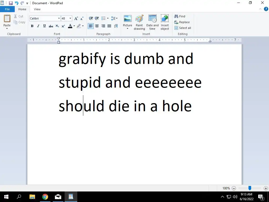
Task: Open File Explorer from the taskbar
Action: coord(32,197)
